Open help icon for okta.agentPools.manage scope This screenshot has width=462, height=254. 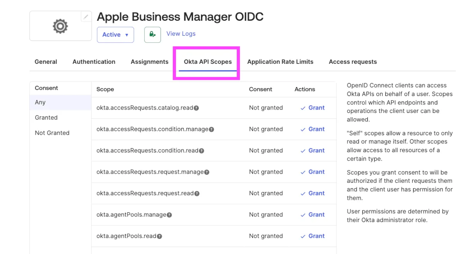pyautogui.click(x=169, y=215)
